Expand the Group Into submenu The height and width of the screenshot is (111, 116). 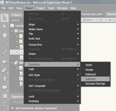pyautogui.click(x=52, y=45)
